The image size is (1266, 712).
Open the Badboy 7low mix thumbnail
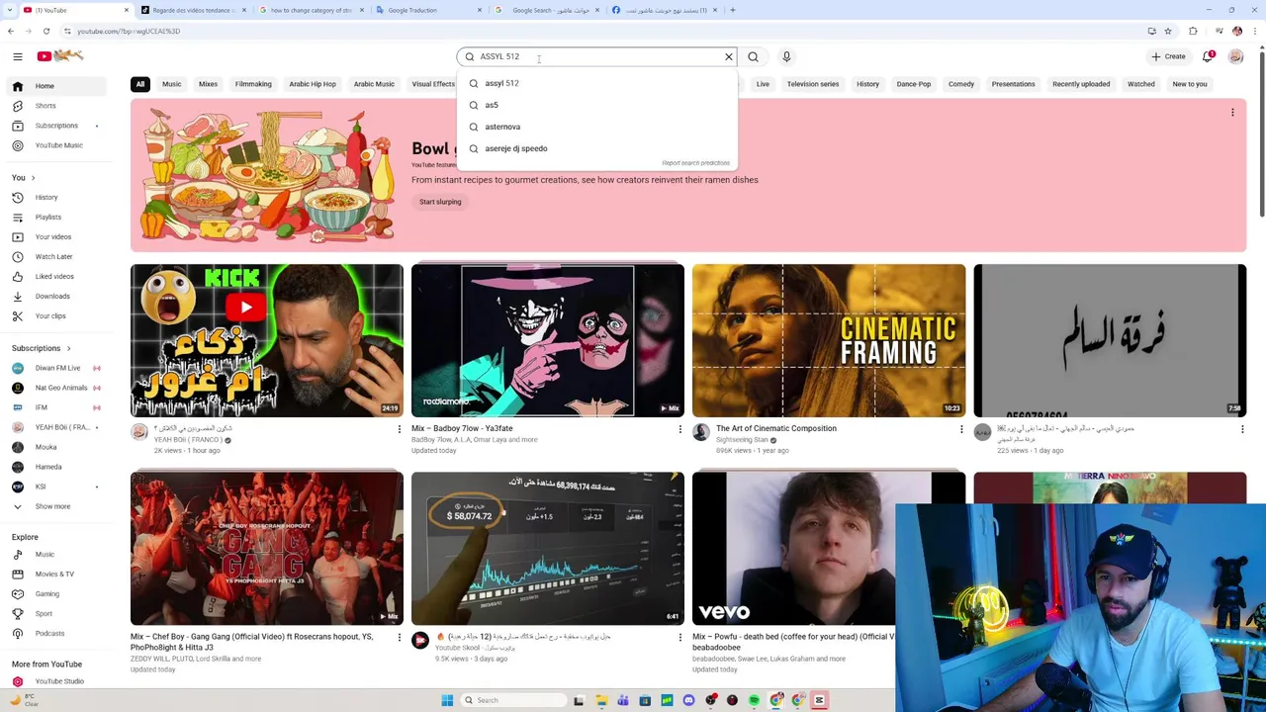point(548,340)
